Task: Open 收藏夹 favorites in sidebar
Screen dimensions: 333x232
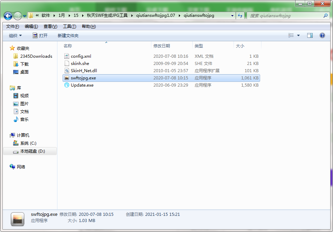Action: point(19,48)
